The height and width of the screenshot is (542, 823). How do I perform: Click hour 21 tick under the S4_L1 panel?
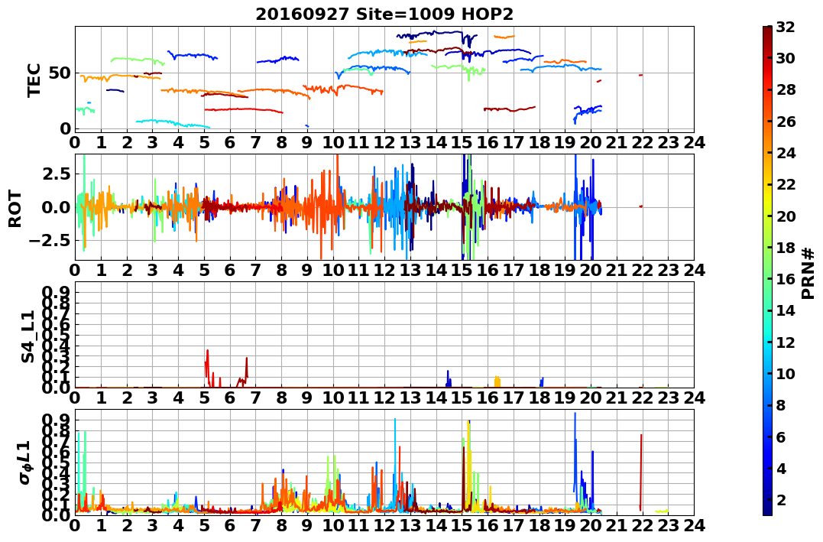(x=617, y=398)
